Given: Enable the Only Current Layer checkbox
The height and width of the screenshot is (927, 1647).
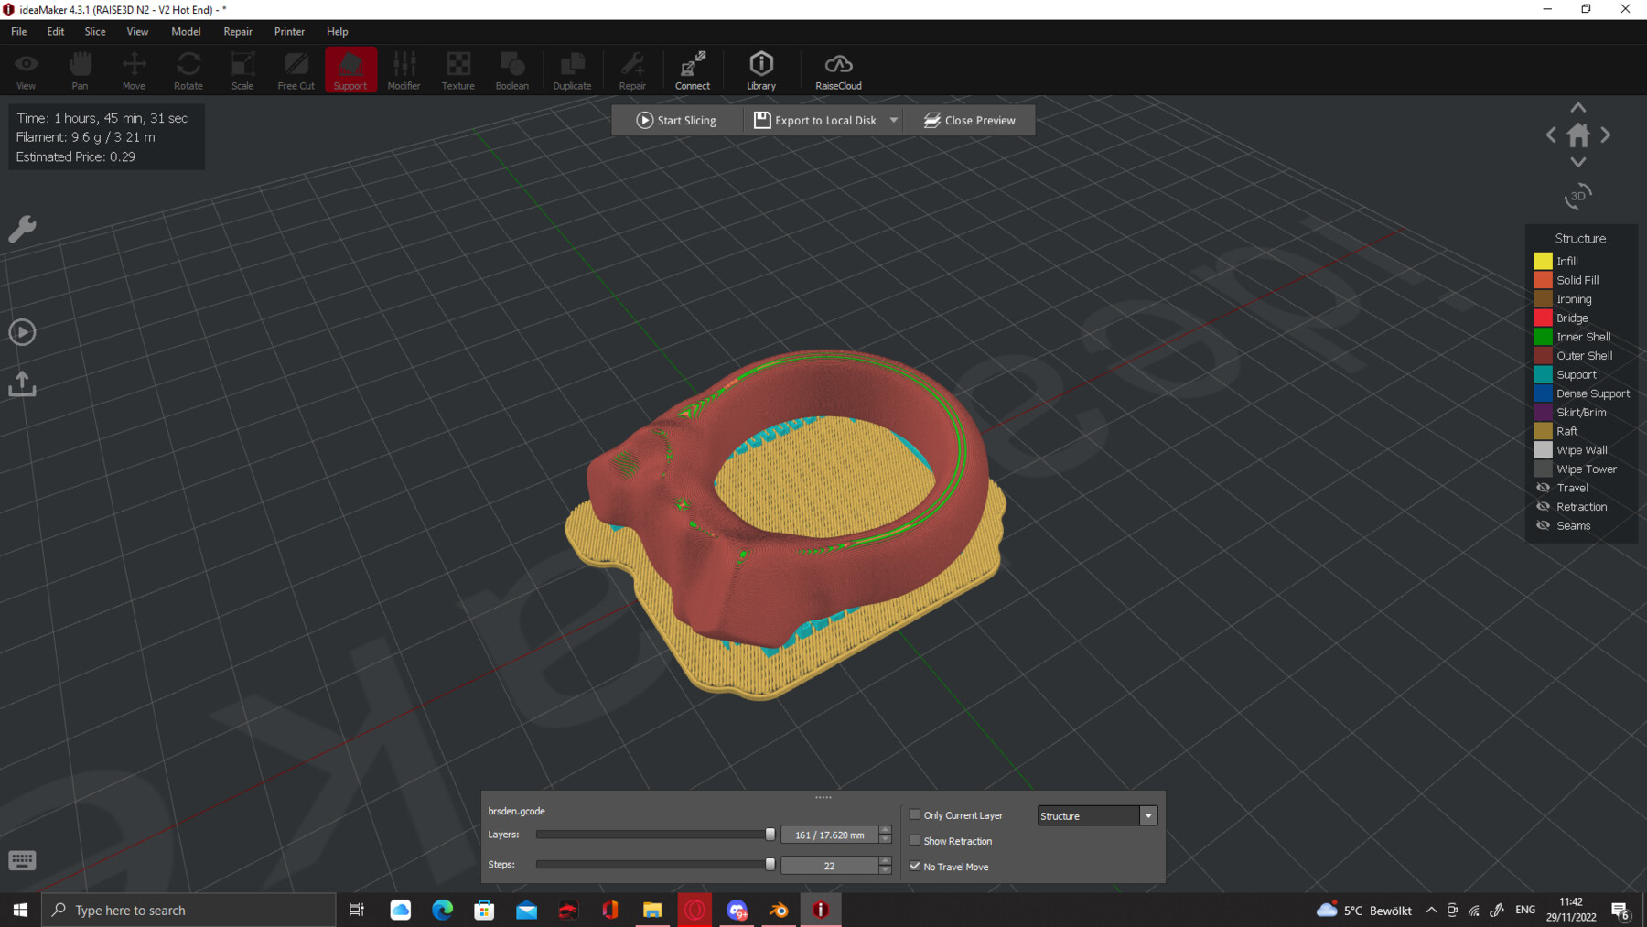Looking at the screenshot, I should (x=915, y=814).
